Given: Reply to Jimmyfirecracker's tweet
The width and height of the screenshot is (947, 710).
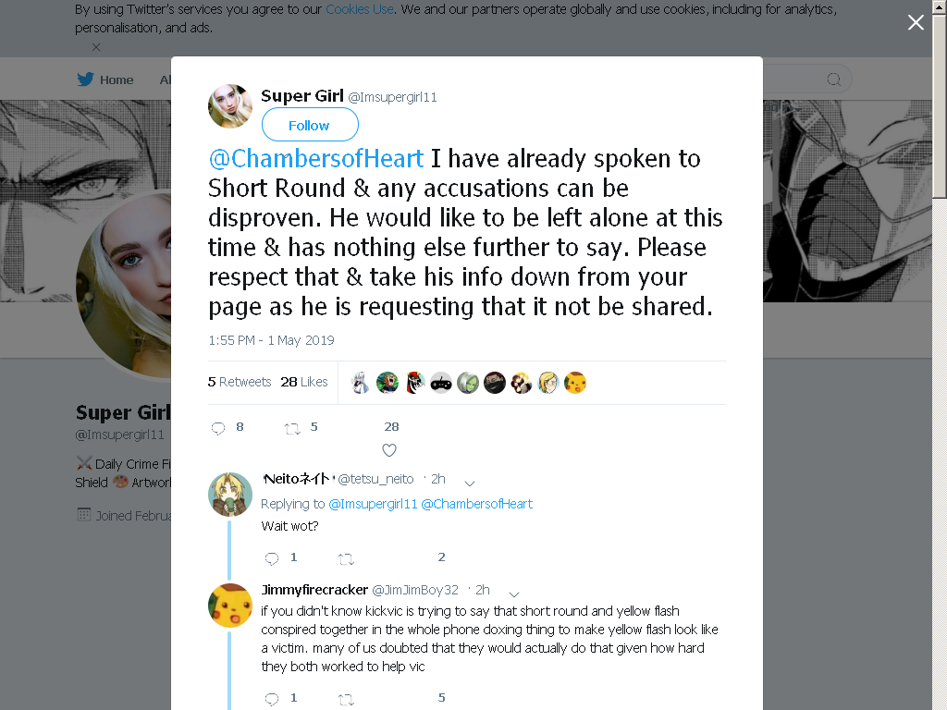Looking at the screenshot, I should (x=272, y=699).
